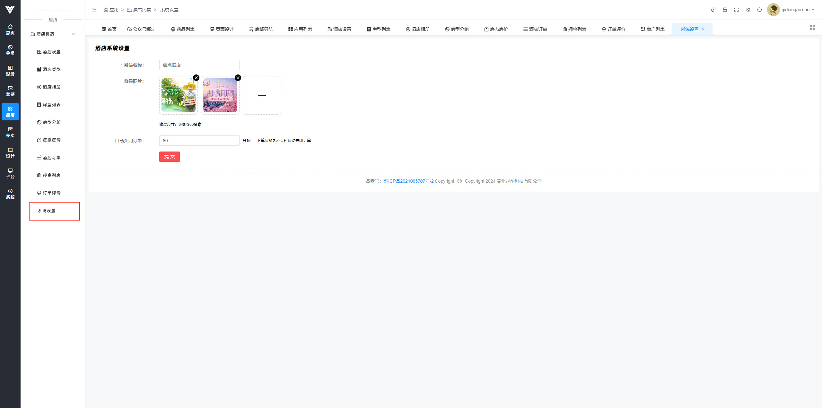Open 财务 in the left navigation rail
The width and height of the screenshot is (822, 408).
pyautogui.click(x=10, y=71)
